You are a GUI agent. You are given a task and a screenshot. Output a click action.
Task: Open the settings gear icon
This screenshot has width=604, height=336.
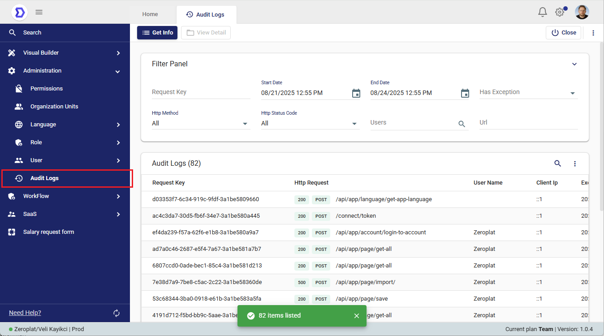click(560, 12)
